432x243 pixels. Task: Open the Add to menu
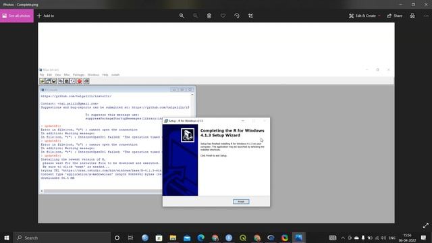46,16
